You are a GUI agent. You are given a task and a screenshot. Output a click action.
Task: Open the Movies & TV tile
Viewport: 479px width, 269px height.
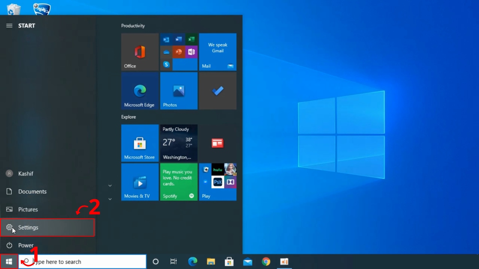point(140,181)
